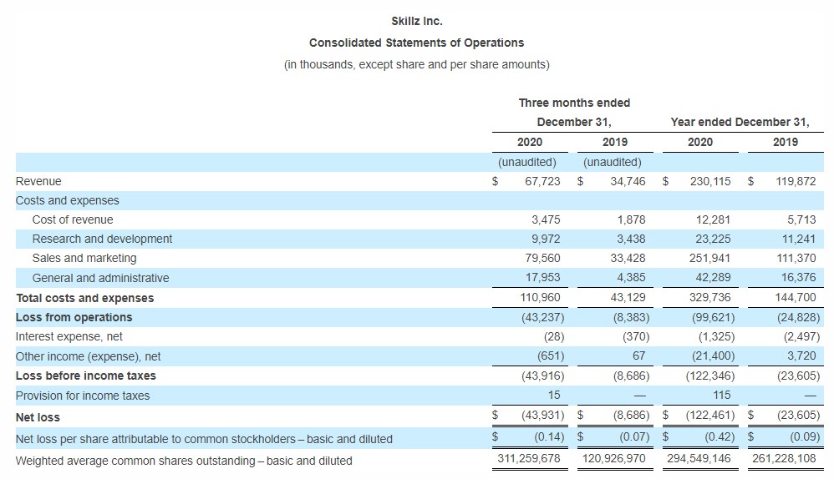Screen dimensions: 834x479
Task: Select income tax provision value 115
Action: tap(721, 395)
